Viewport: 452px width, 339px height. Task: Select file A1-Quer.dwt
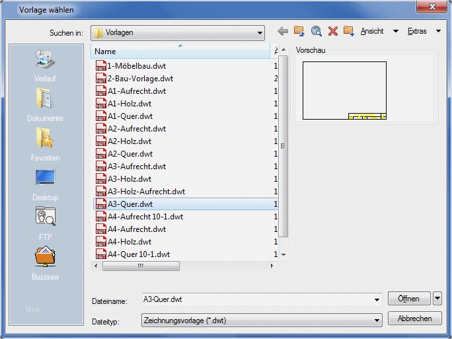(x=185, y=116)
